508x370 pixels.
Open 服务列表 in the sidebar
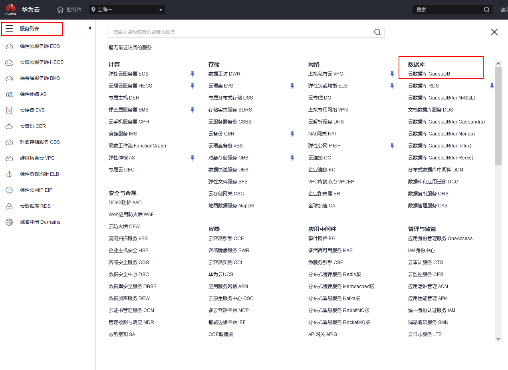pos(30,29)
